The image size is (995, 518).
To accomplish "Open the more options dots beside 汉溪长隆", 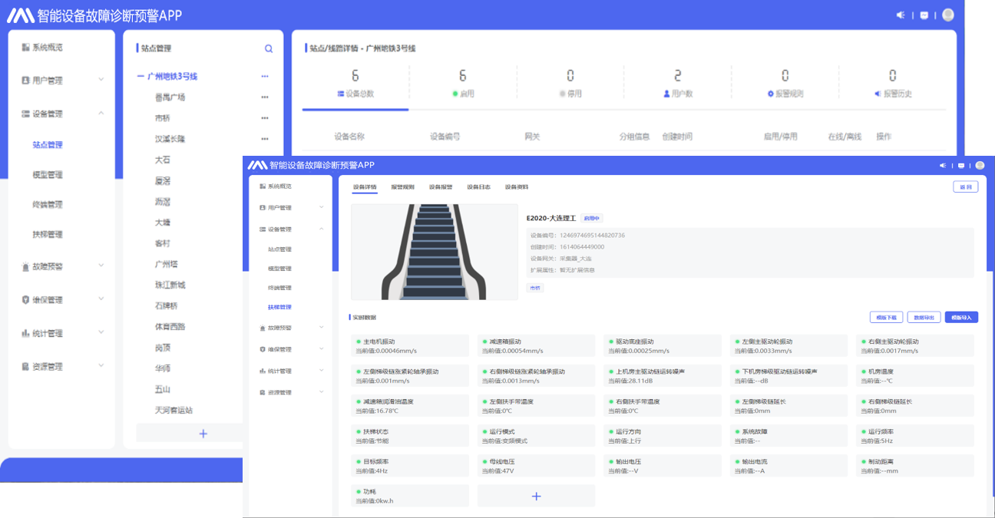I will pyautogui.click(x=265, y=139).
